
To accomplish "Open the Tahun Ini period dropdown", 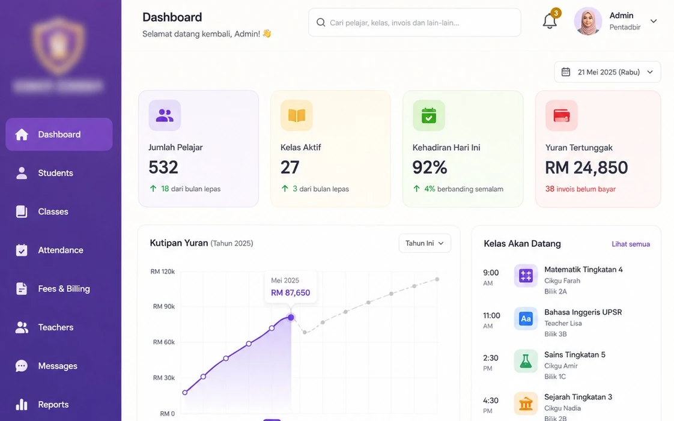I will pos(425,243).
